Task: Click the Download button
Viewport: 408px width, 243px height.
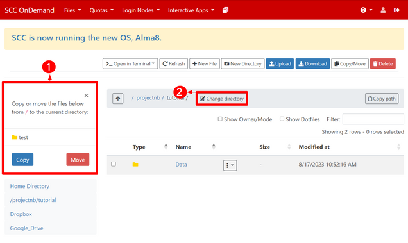Action: [312, 63]
